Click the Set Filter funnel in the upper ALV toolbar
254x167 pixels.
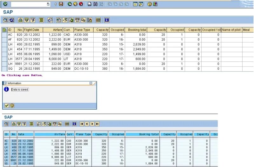(x=33, y=20)
